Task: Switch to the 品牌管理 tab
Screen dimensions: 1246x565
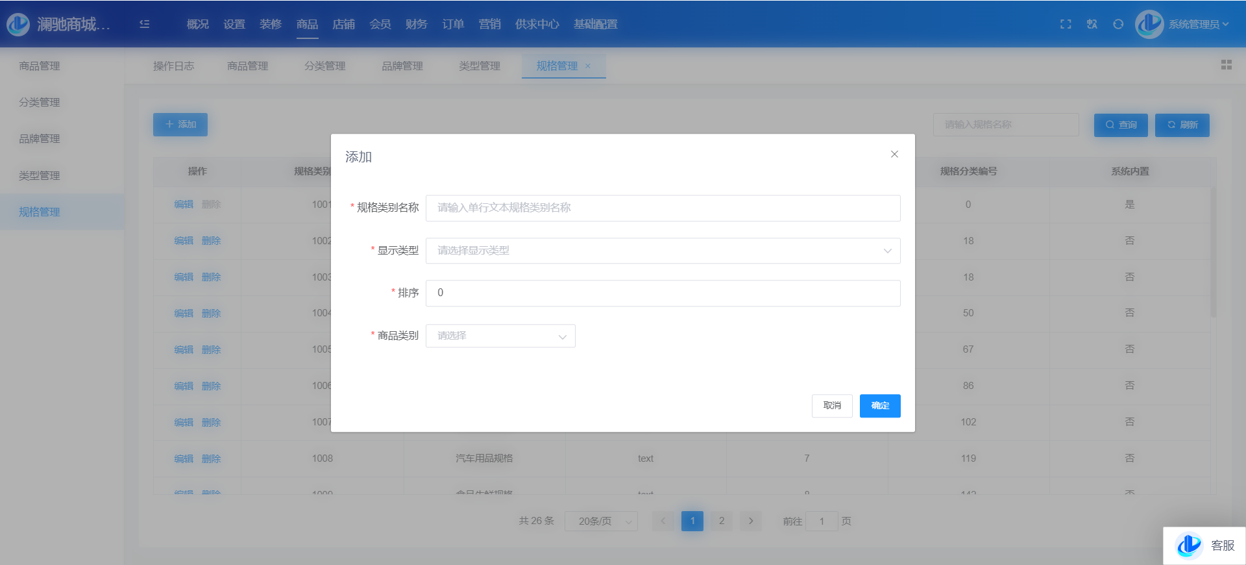Action: point(402,66)
